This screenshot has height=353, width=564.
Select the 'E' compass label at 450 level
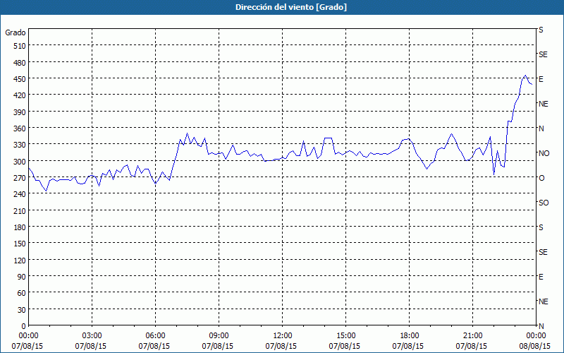(x=541, y=79)
